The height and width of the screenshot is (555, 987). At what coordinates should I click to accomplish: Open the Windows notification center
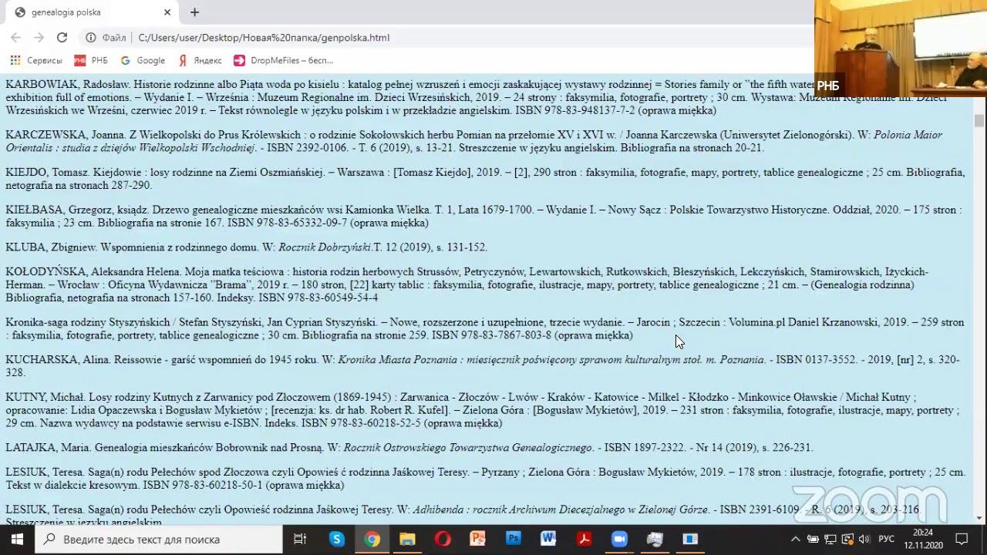962,539
